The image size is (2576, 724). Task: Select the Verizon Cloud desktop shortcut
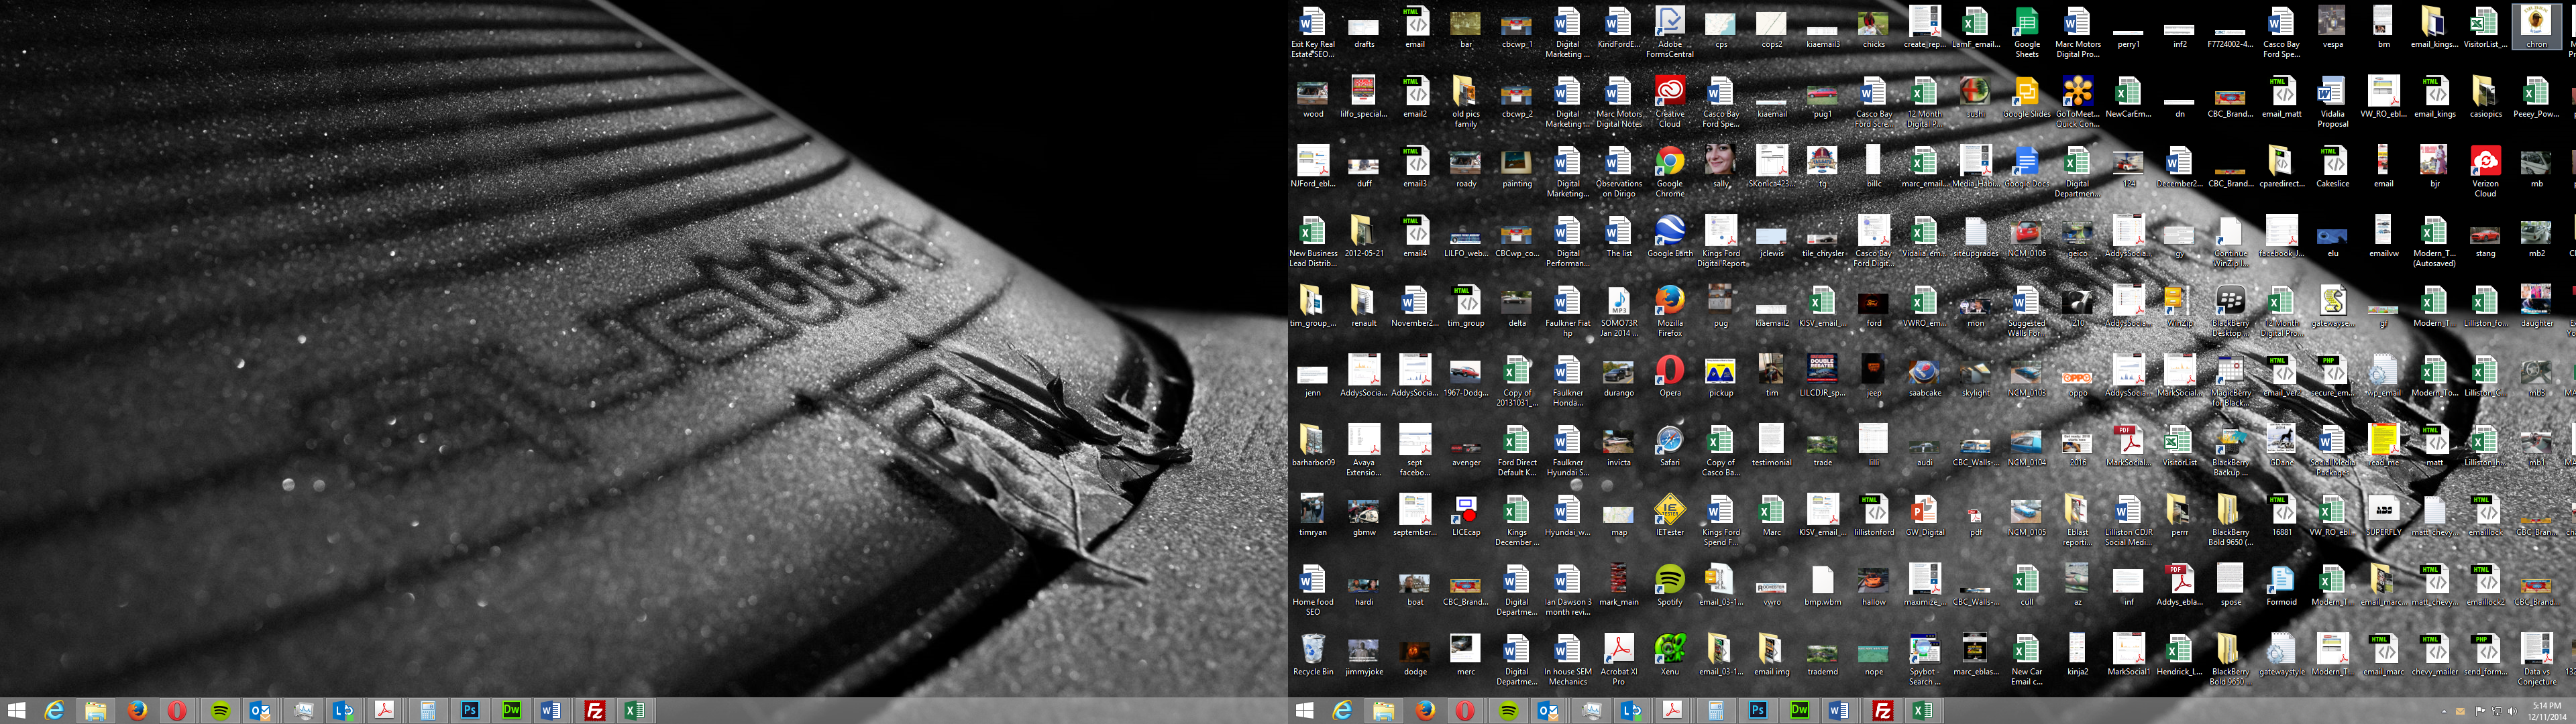[x=2485, y=172]
